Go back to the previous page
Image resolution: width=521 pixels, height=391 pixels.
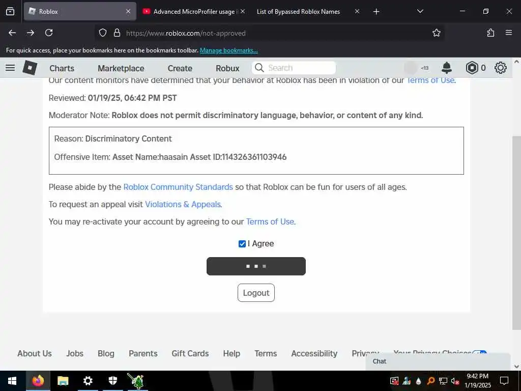click(12, 33)
